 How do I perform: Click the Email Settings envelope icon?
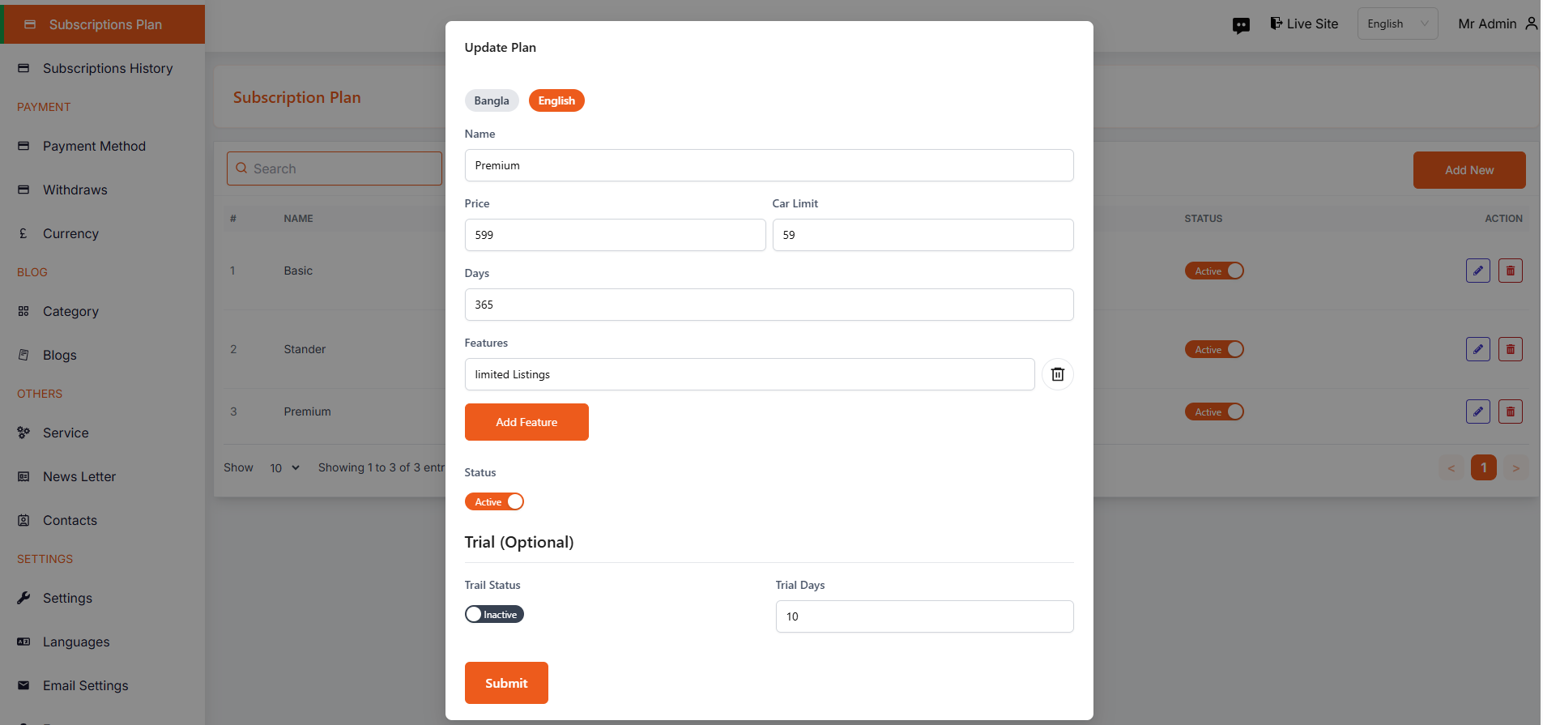click(23, 685)
